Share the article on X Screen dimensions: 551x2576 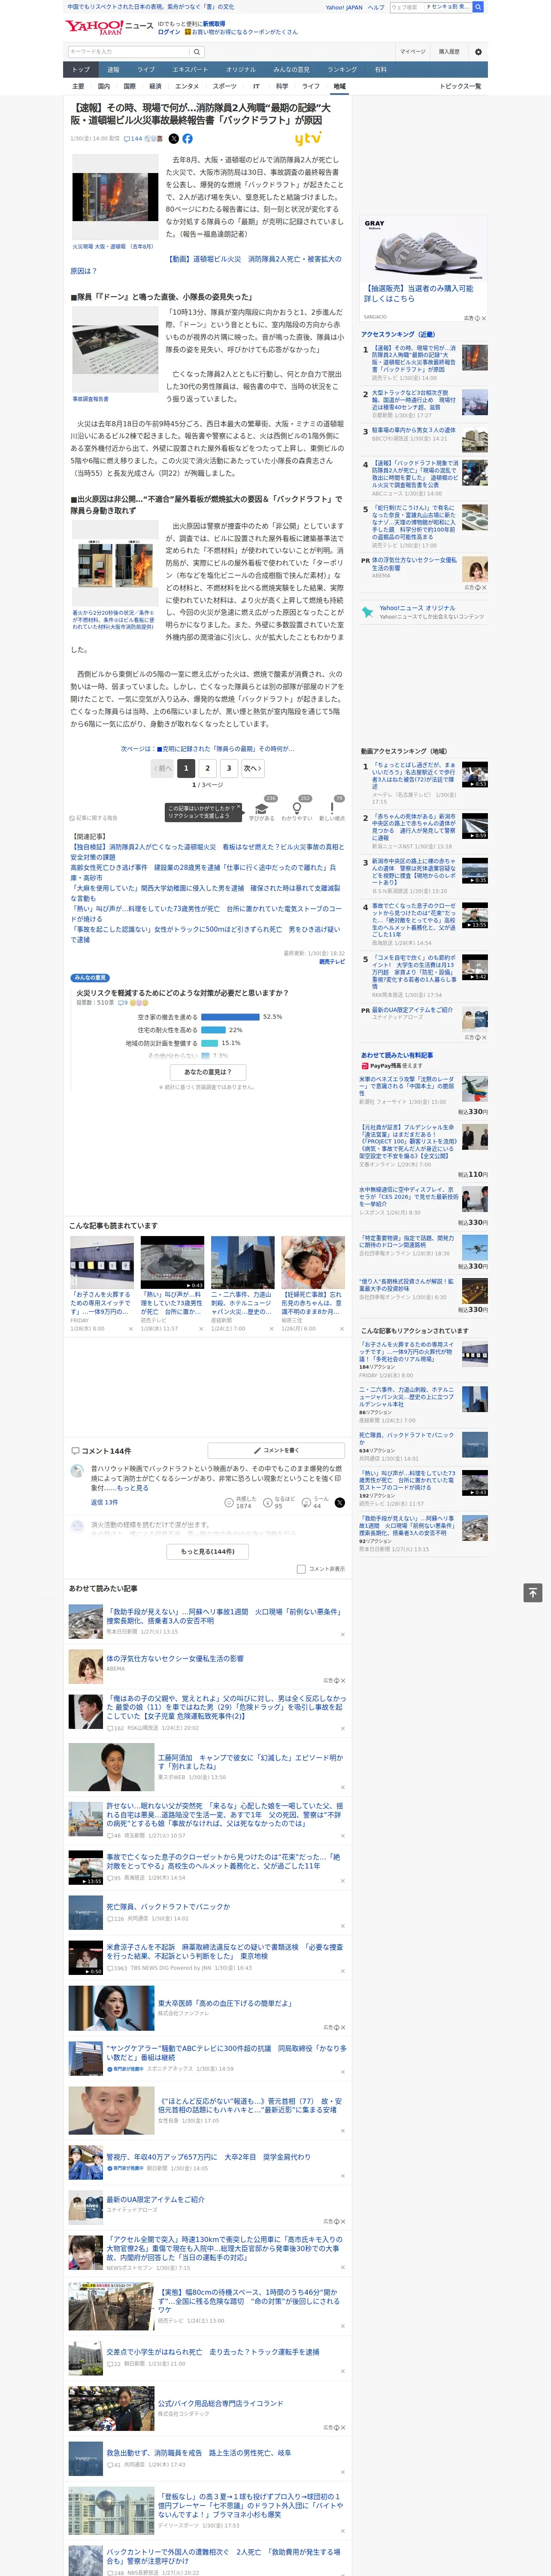coord(174,139)
